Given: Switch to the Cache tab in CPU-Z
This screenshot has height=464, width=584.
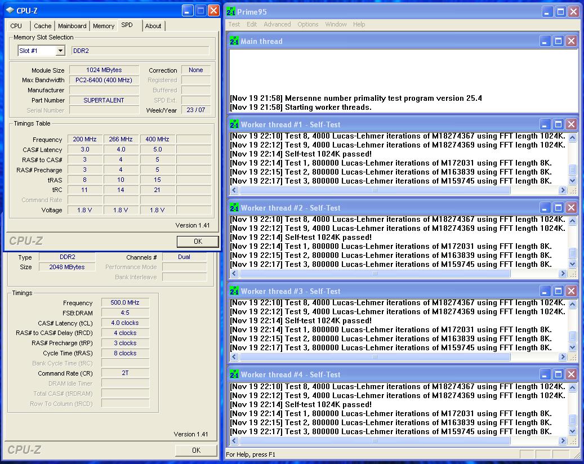Looking at the screenshot, I should pyautogui.click(x=42, y=26).
